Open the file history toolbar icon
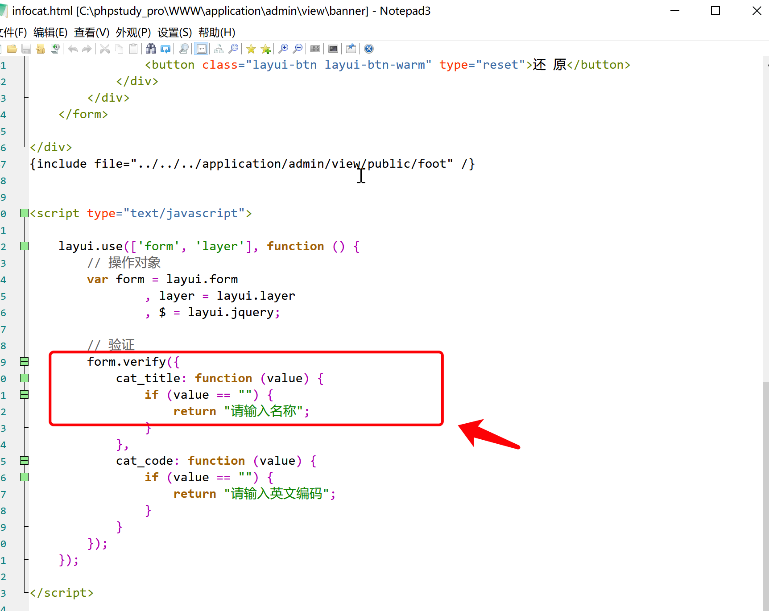769x611 pixels. click(x=55, y=49)
